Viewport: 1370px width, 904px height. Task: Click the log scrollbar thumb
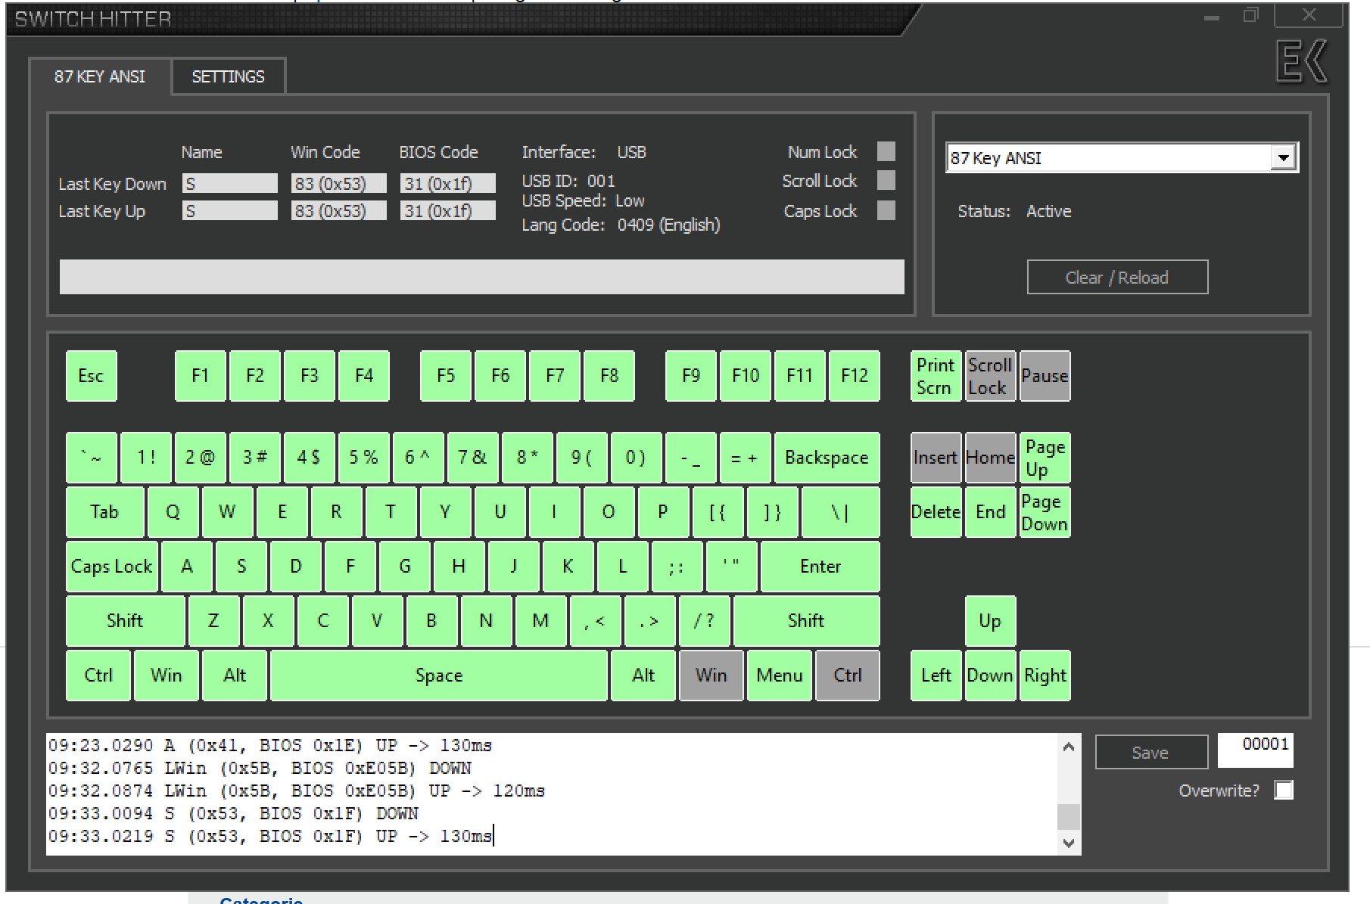[1069, 816]
